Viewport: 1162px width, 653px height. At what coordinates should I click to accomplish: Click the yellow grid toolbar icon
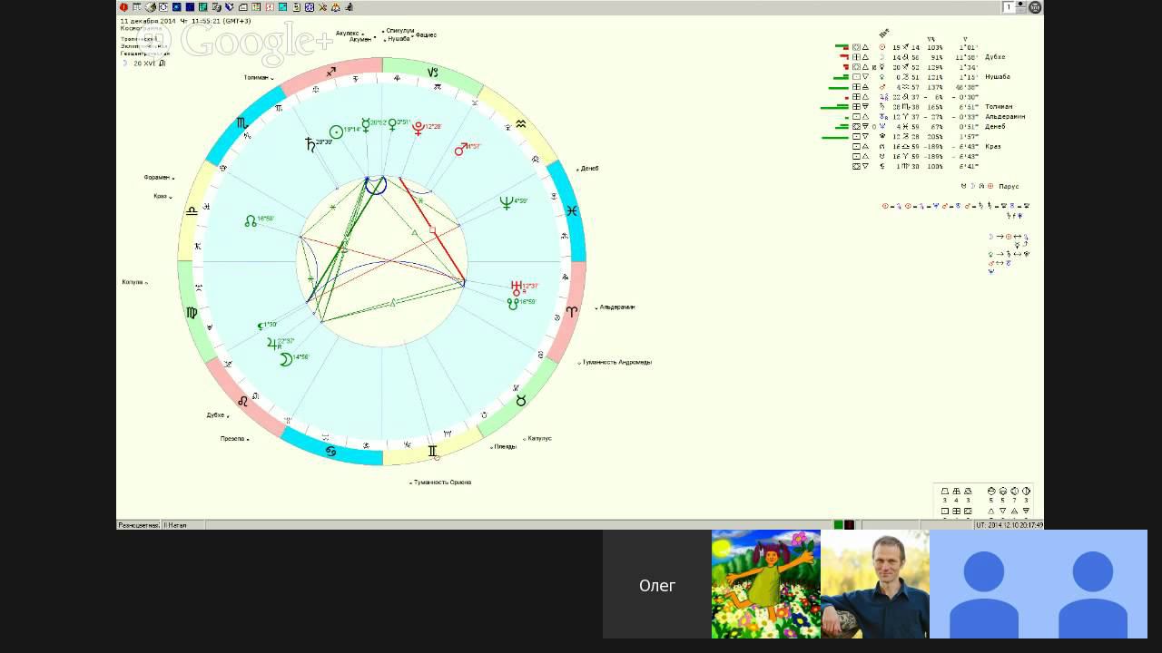click(x=256, y=7)
